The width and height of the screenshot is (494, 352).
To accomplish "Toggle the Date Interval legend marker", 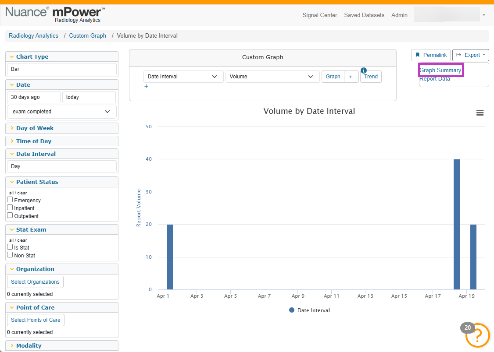I will click(292, 310).
